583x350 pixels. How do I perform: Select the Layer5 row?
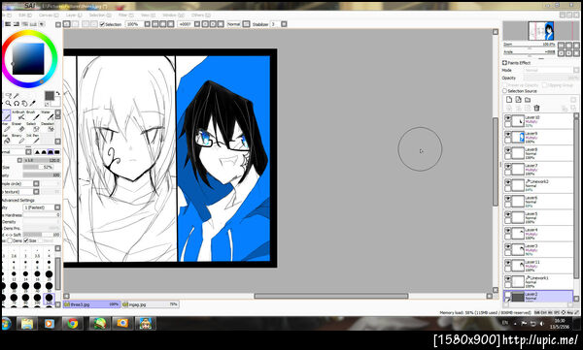coord(538,217)
